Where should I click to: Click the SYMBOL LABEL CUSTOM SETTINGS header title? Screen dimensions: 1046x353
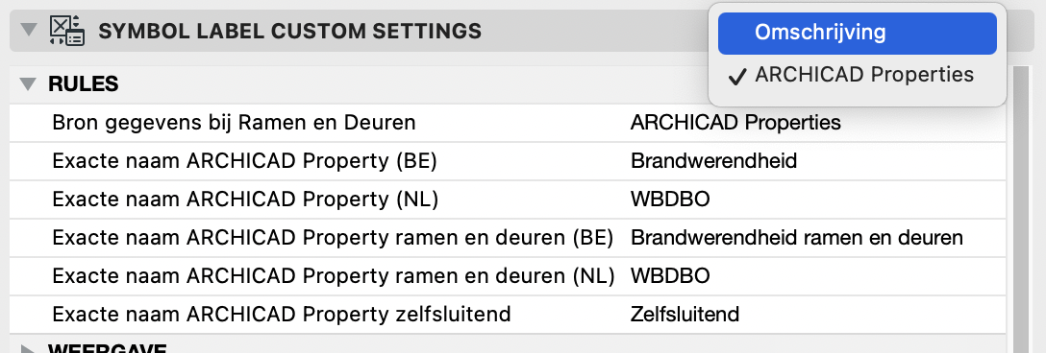click(290, 31)
